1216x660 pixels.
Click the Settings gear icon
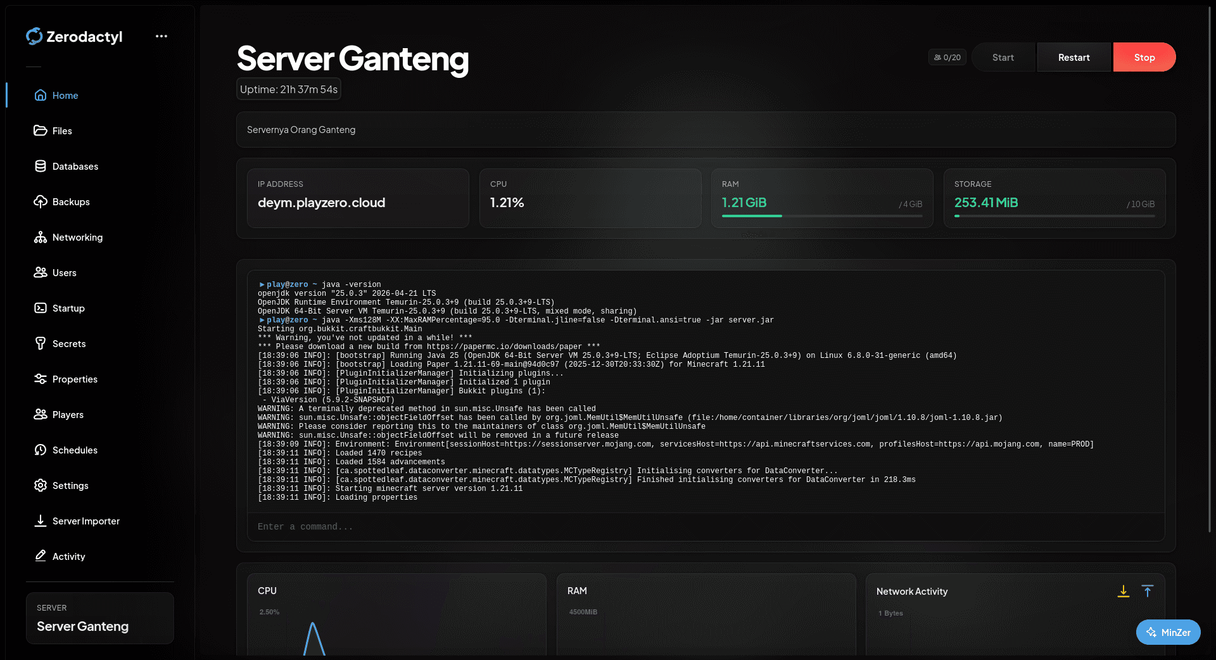coord(41,485)
